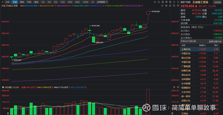Click the region select window icon
The width and height of the screenshot is (223, 115).
tap(174, 6)
